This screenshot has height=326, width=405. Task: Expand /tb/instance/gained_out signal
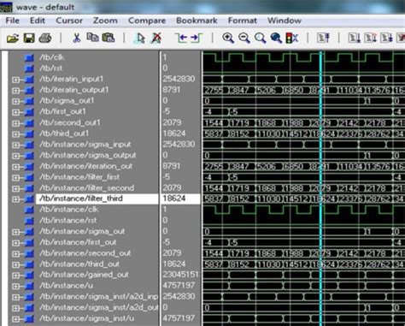click(x=15, y=276)
